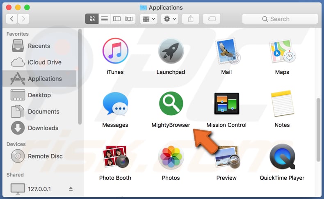Open the gear action menu
Image resolution: width=324 pixels, height=199 pixels.
pyautogui.click(x=170, y=19)
